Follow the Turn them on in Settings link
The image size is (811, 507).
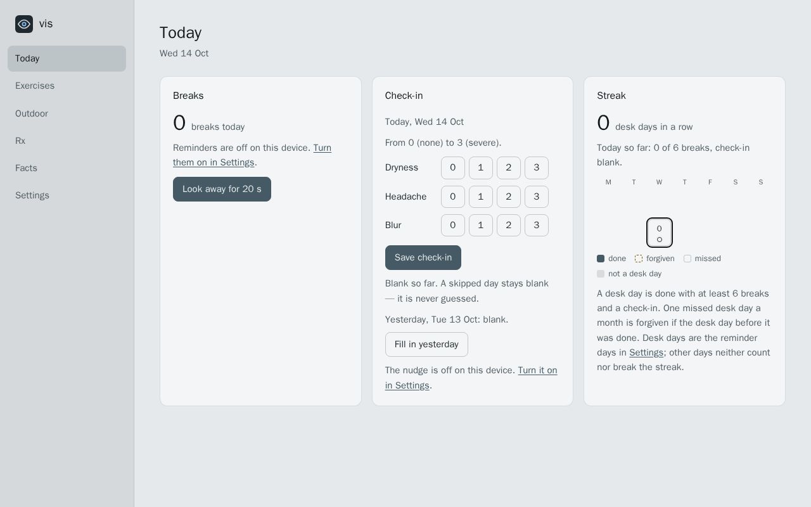252,155
